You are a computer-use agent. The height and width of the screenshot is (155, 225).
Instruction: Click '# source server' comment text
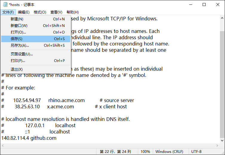pyautogui.click(x=117, y=100)
